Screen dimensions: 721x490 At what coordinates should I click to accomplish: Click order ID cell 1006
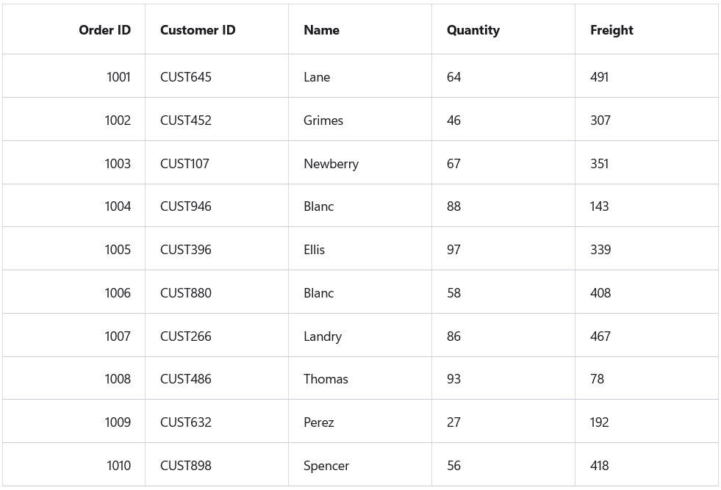coord(118,293)
